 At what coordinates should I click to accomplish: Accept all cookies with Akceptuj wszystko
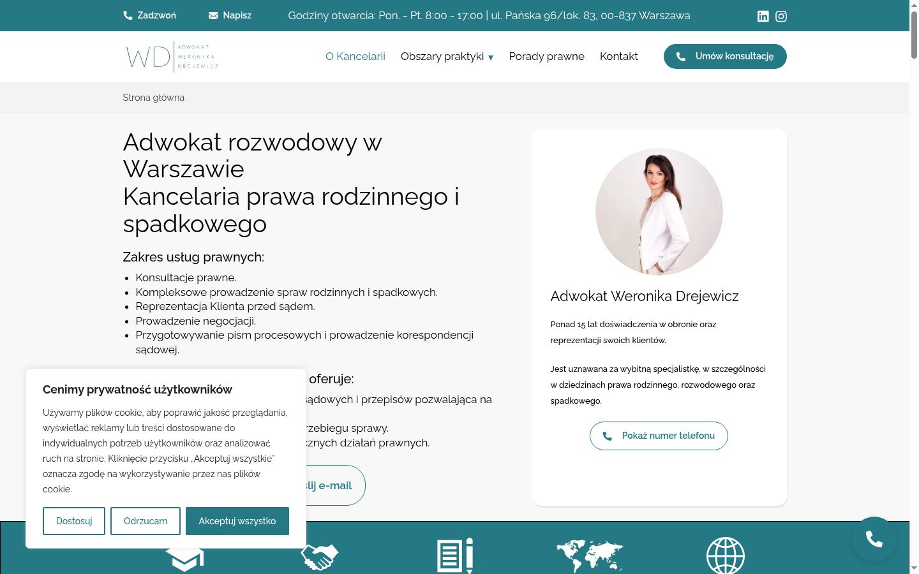tap(237, 521)
